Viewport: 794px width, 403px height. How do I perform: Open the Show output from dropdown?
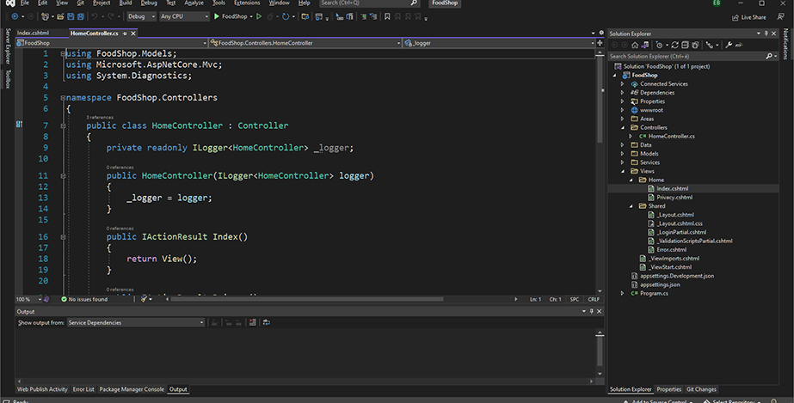tap(136, 322)
